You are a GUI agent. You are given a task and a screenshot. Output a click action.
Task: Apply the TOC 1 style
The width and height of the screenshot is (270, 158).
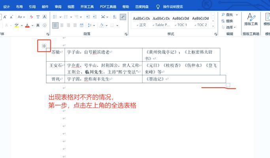[x=181, y=21]
